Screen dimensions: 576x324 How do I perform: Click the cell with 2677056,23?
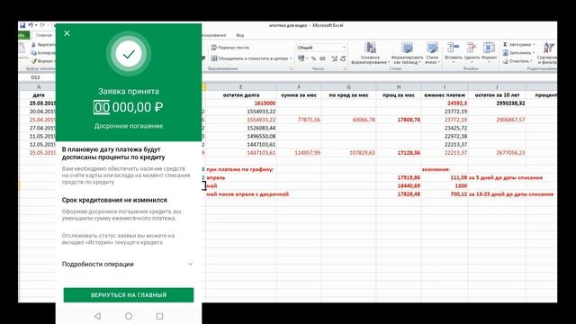pos(497,153)
